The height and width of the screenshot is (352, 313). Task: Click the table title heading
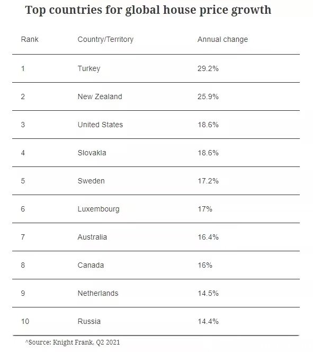[148, 10]
